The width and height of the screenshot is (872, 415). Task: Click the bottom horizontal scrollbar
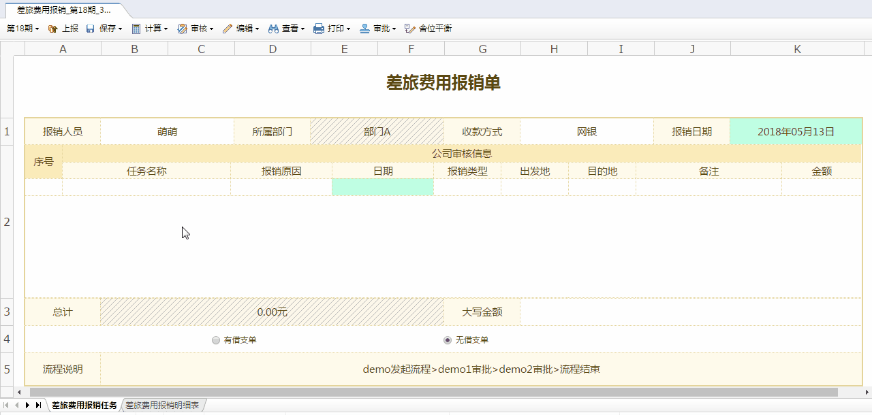point(436,393)
